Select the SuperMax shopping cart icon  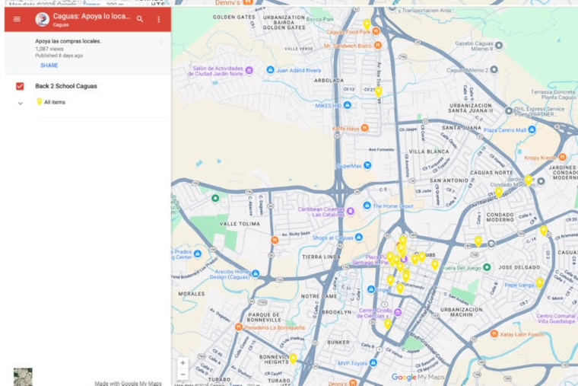click(367, 165)
